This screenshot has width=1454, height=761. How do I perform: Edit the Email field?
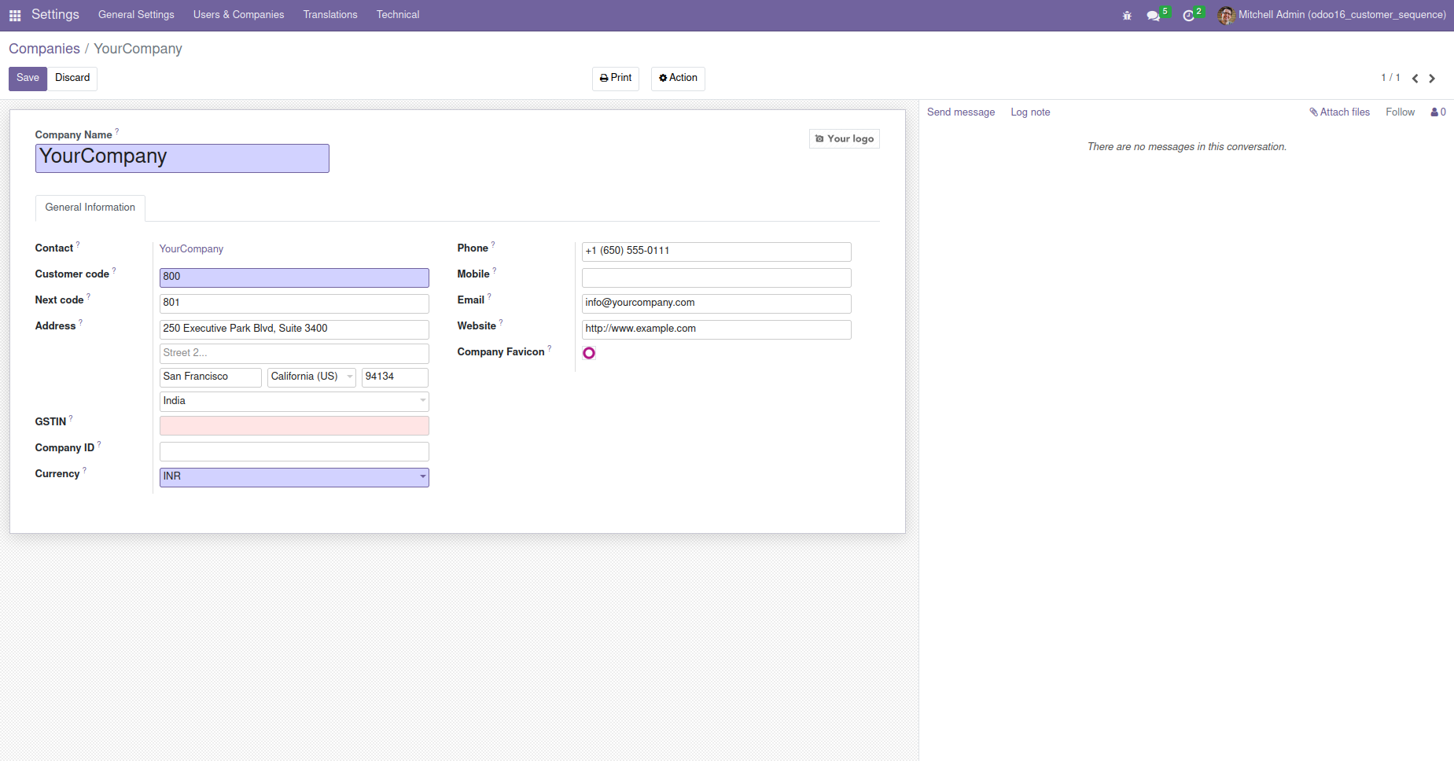[x=716, y=303]
